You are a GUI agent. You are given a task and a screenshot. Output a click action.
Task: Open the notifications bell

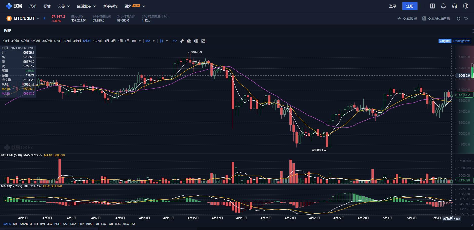pos(443,6)
